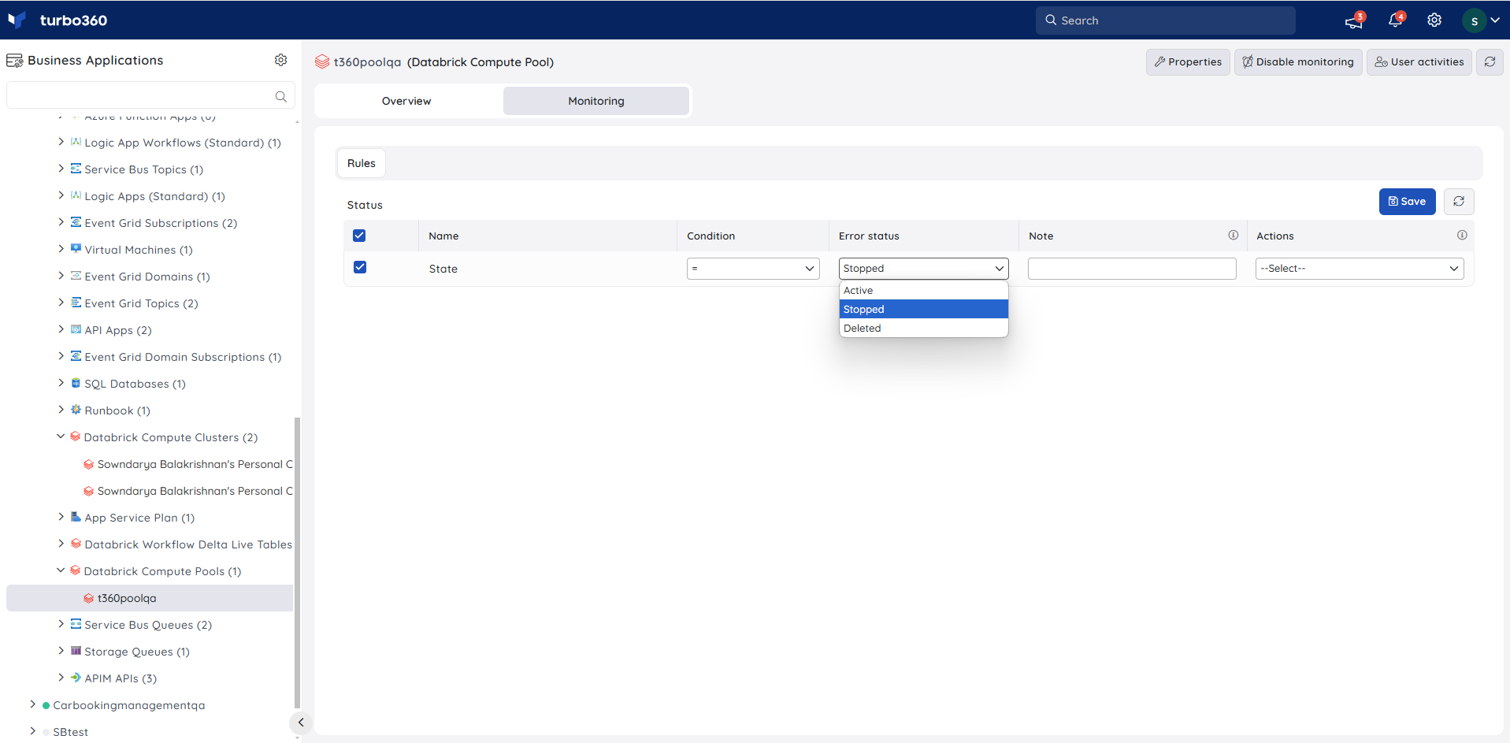The height and width of the screenshot is (743, 1510).
Task: Click the Actions column info icon
Action: [1462, 235]
